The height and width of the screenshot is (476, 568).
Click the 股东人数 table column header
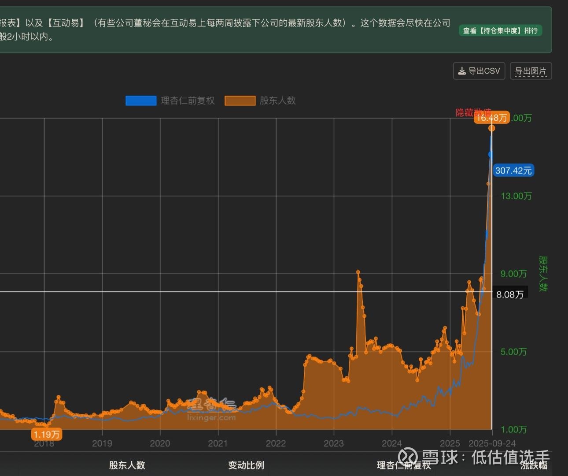pyautogui.click(x=127, y=465)
